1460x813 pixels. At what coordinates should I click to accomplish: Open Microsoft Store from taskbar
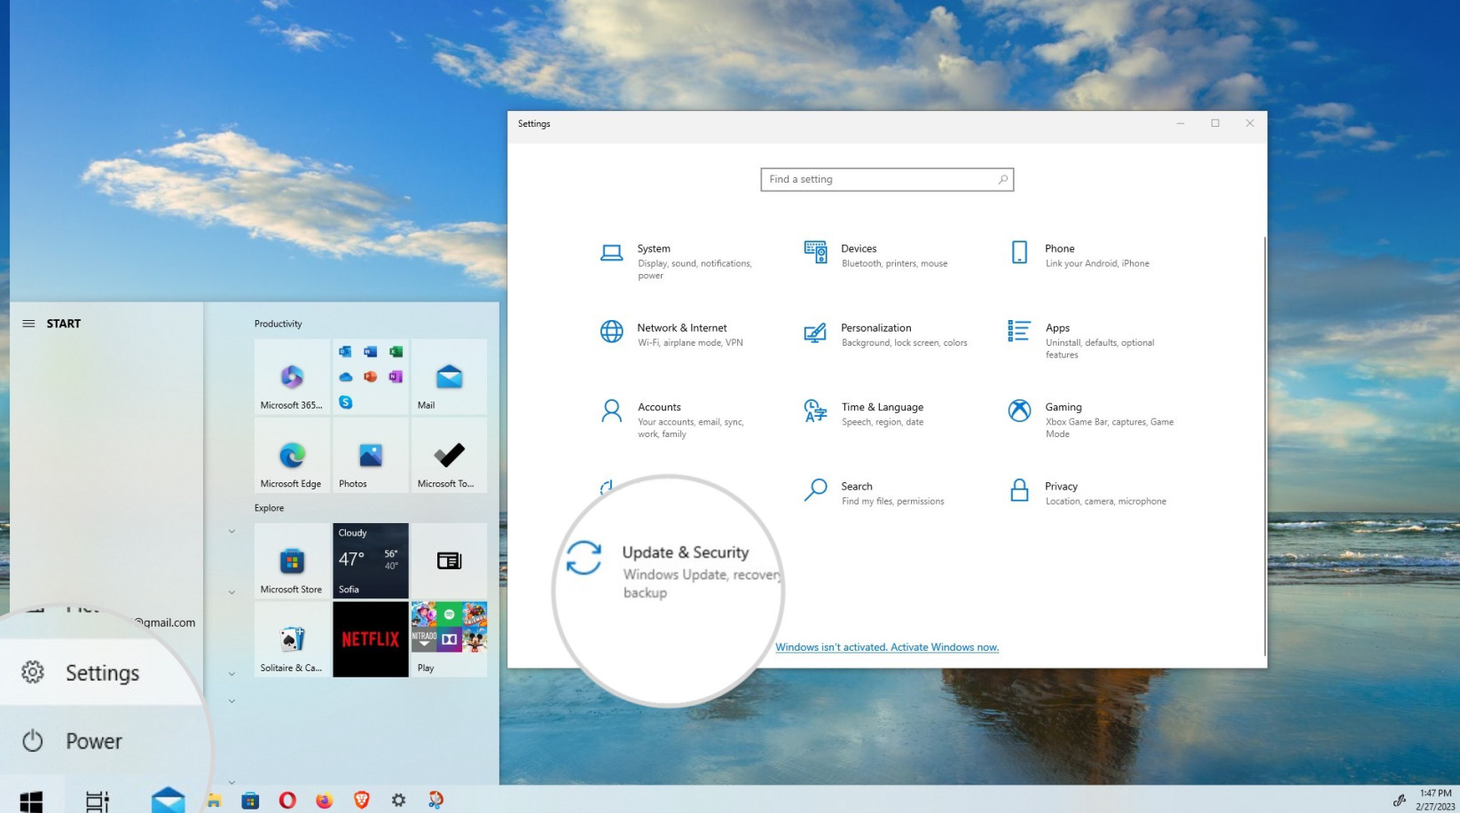click(x=250, y=801)
